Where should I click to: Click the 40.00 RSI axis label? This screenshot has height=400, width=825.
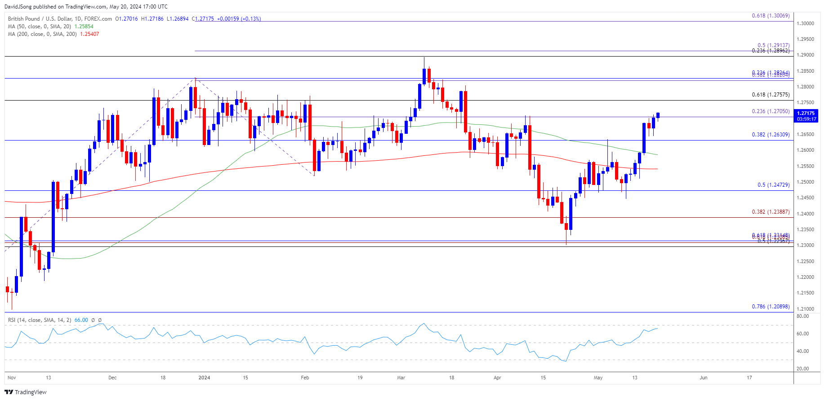tap(803, 352)
